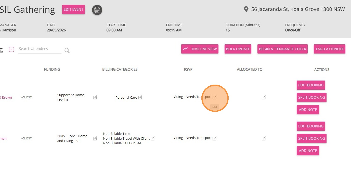Edit Support At Home funding for Brown
Image resolution: width=351 pixels, height=196 pixels.
(x=95, y=97)
